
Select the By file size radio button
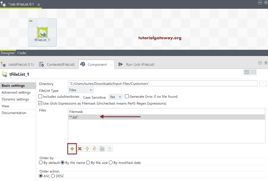click(x=88, y=162)
